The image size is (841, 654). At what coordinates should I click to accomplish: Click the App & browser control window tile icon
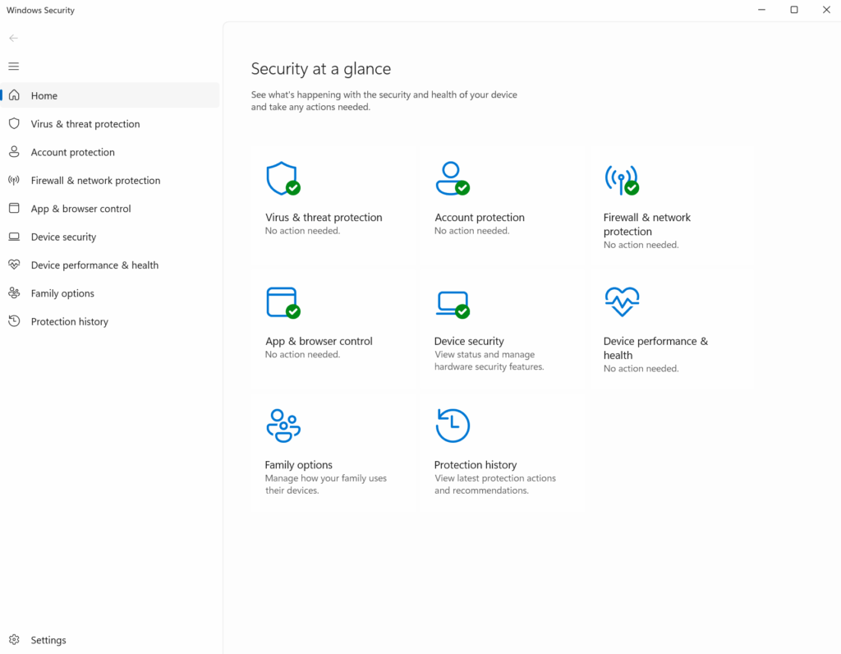[x=282, y=302]
